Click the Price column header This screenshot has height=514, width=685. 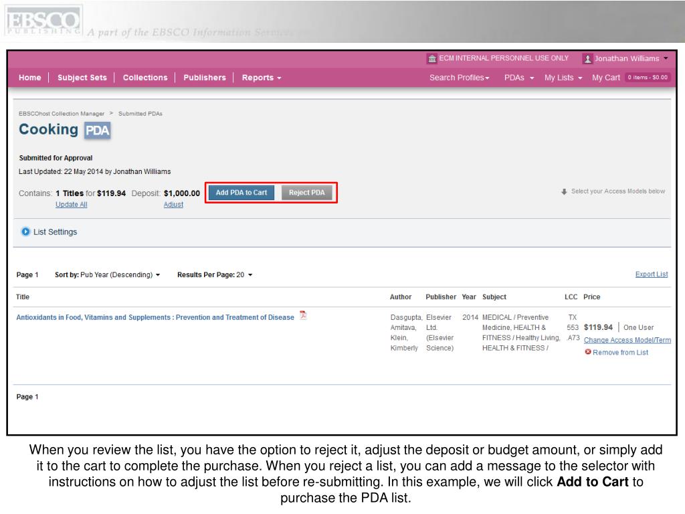[x=591, y=296]
